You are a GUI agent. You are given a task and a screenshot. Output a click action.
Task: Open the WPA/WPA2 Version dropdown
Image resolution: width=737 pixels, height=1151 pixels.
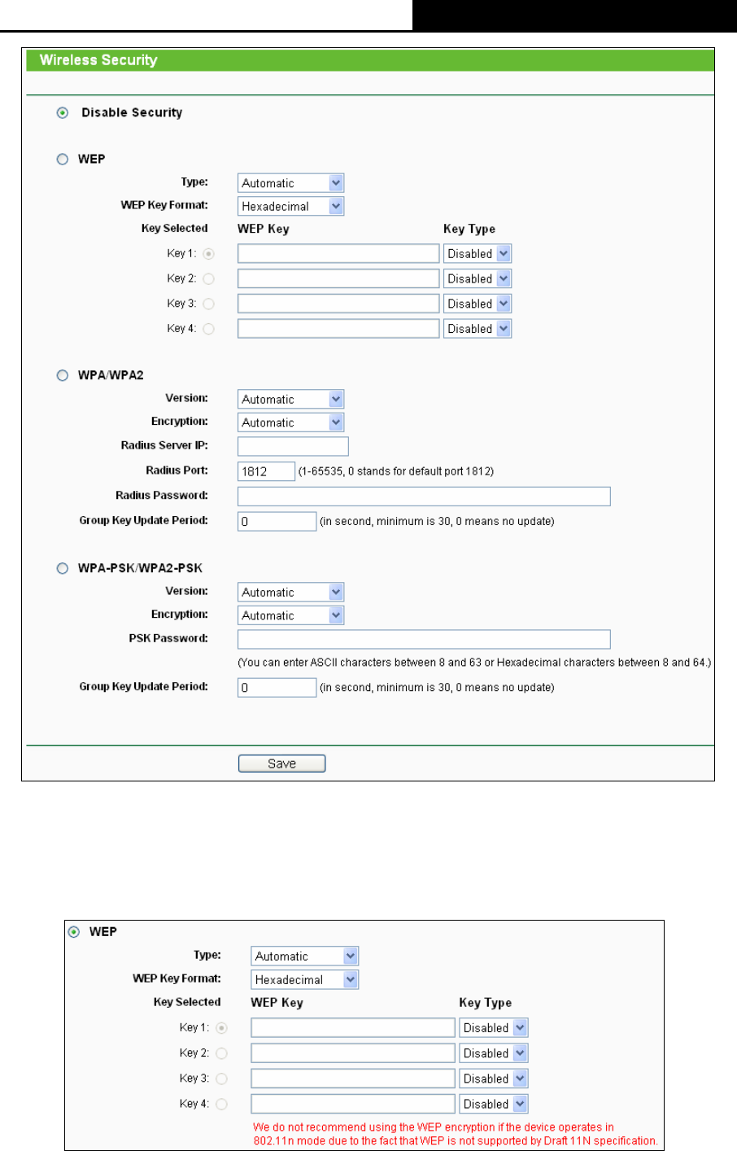click(291, 399)
